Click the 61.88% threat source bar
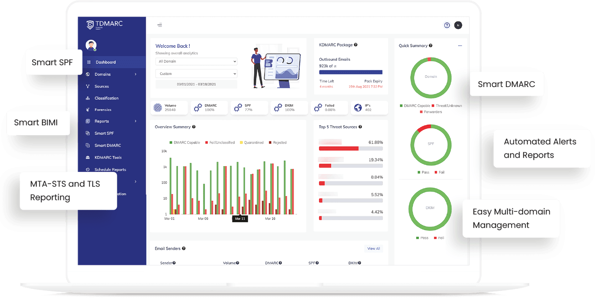The width and height of the screenshot is (595, 305). (x=350, y=148)
